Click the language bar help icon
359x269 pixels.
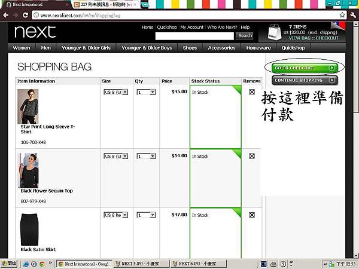coord(283,264)
